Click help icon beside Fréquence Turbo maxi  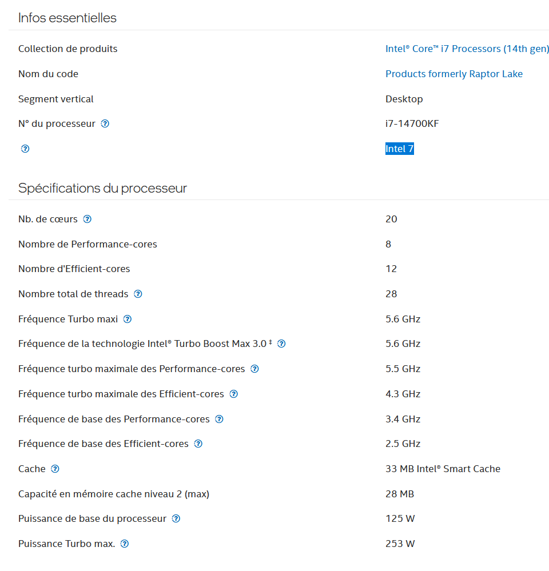pyautogui.click(x=127, y=319)
